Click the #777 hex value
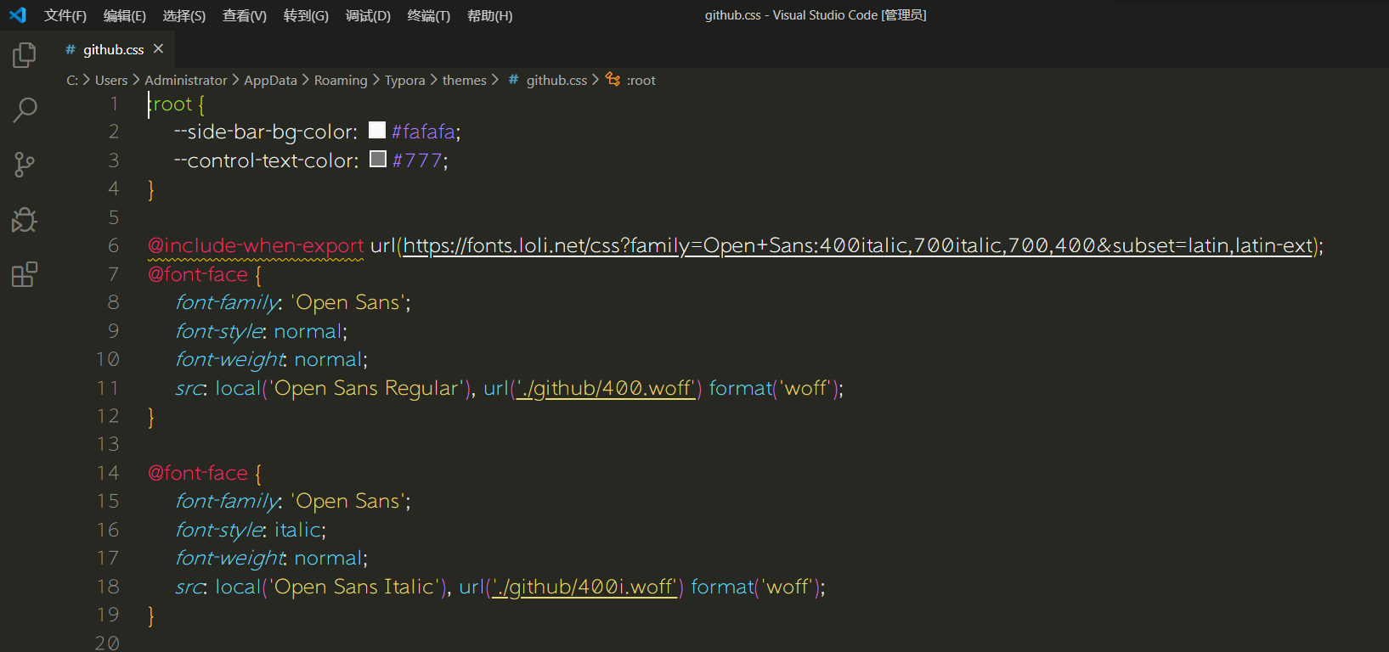The width and height of the screenshot is (1389, 652). (417, 160)
